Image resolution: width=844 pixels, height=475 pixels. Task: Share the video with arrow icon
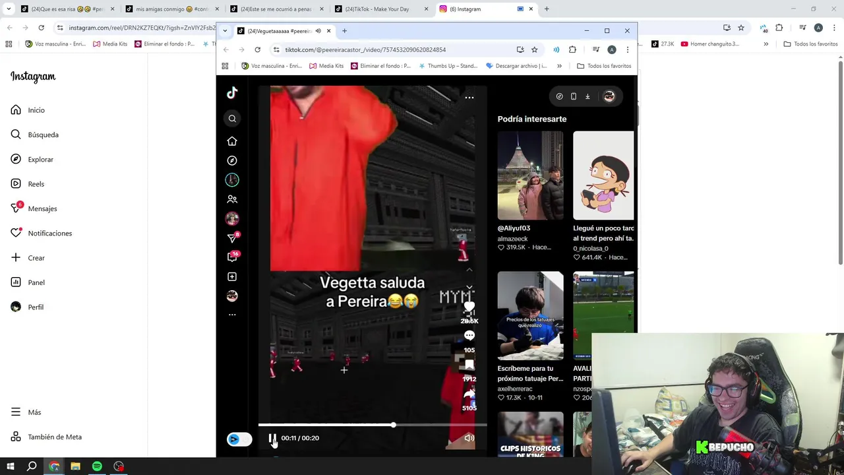point(469,394)
